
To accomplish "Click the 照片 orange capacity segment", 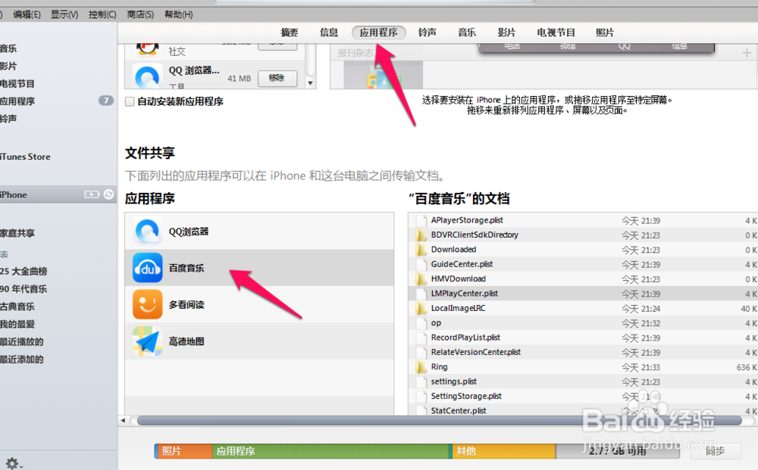I will point(183,450).
